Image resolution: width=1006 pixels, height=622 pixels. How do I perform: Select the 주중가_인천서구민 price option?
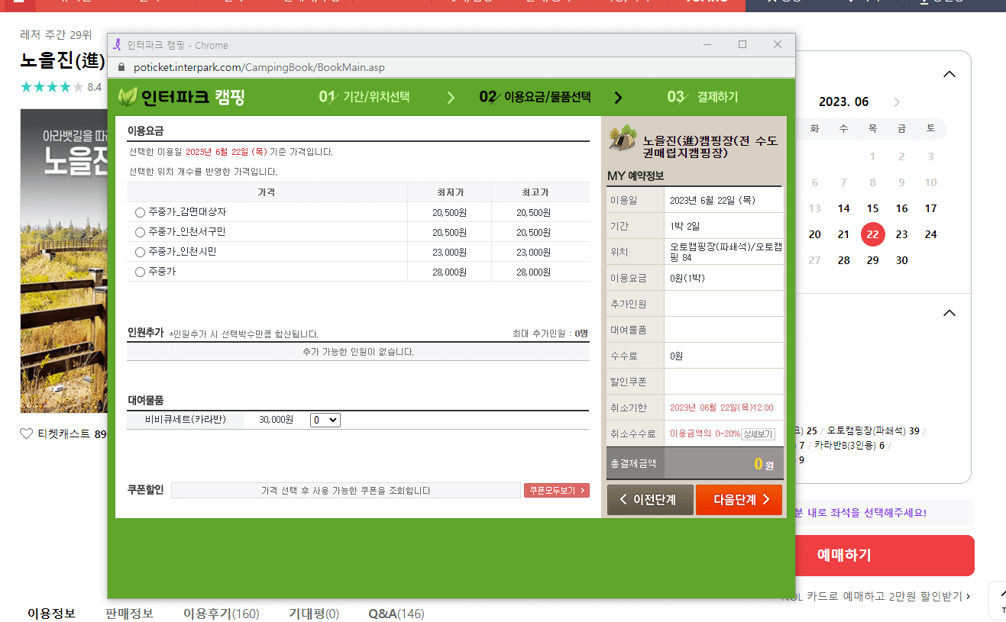(x=140, y=232)
